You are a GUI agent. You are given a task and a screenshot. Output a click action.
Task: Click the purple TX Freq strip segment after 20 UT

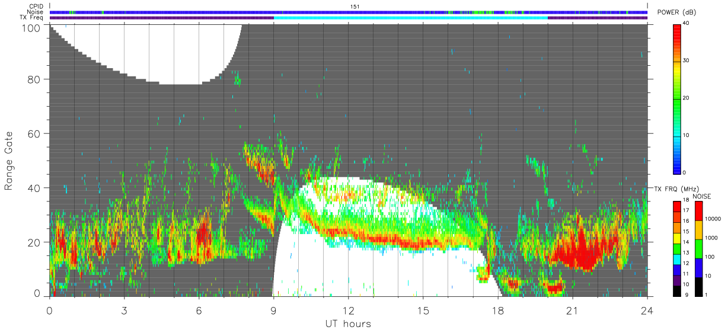[x=598, y=18]
